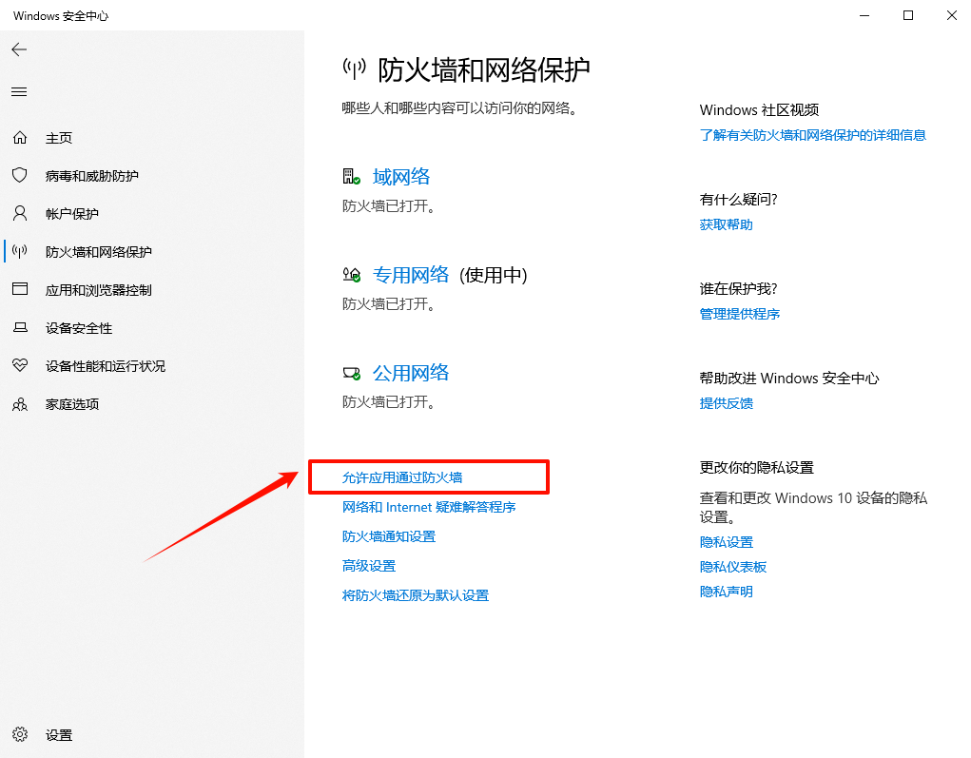Viewport: 971px width, 758px height.
Task: Open 高级设置 for firewall
Action: (368, 566)
